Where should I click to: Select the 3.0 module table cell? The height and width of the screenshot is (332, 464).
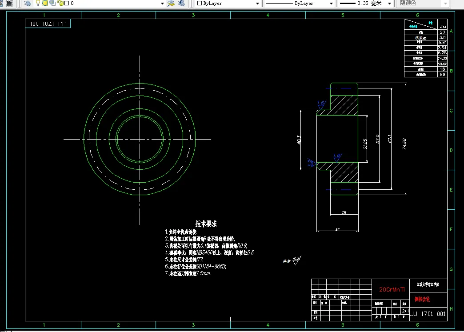pos(442,38)
